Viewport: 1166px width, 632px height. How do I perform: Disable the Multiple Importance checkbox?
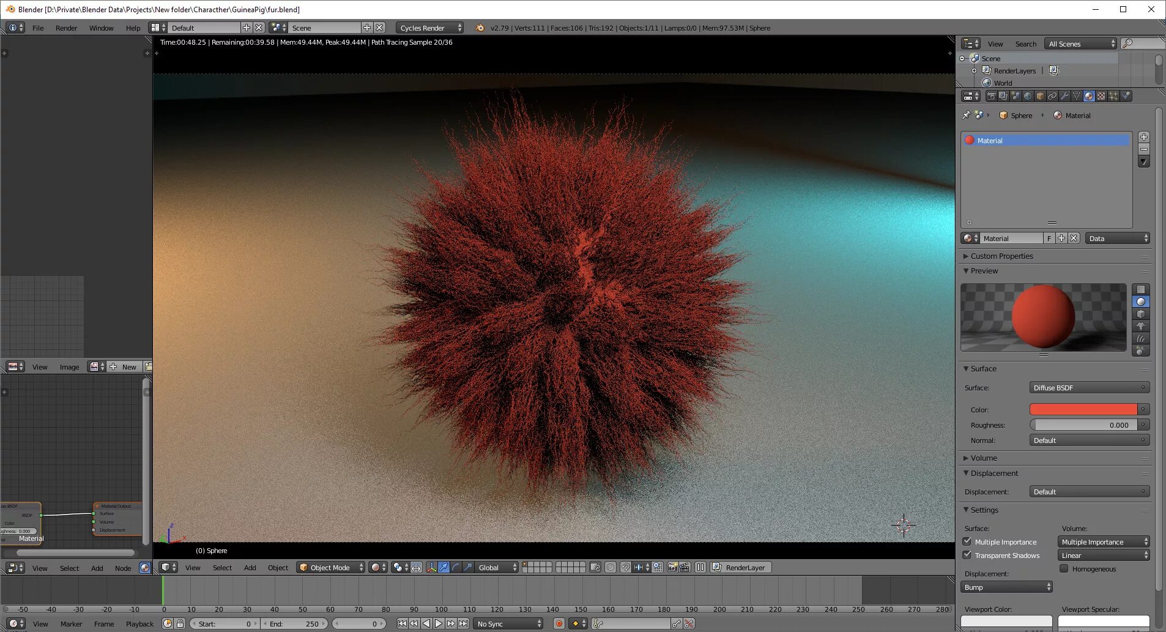point(967,541)
